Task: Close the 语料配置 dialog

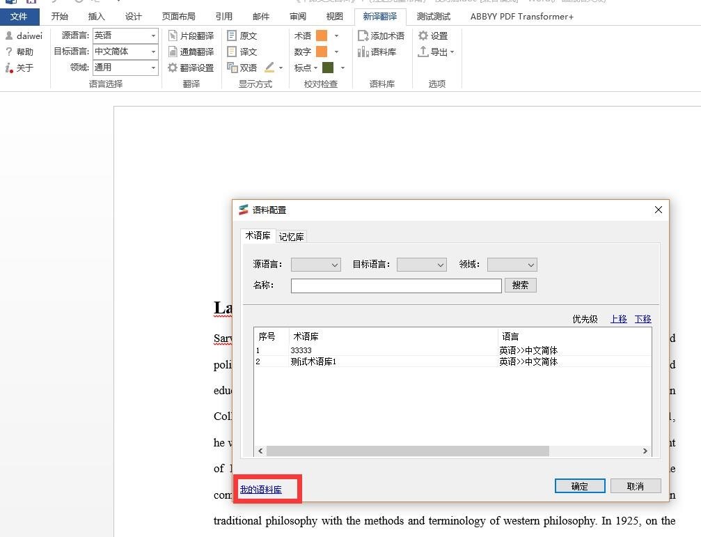Action: click(658, 210)
